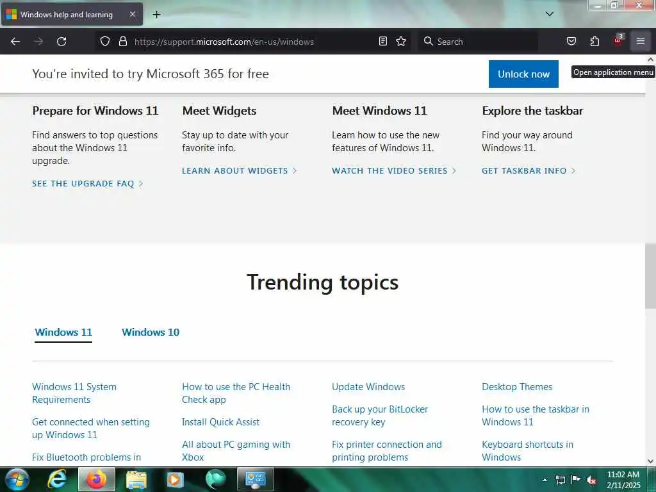The image size is (656, 492).
Task: Click Explore the taskbar heading
Action: point(532,111)
